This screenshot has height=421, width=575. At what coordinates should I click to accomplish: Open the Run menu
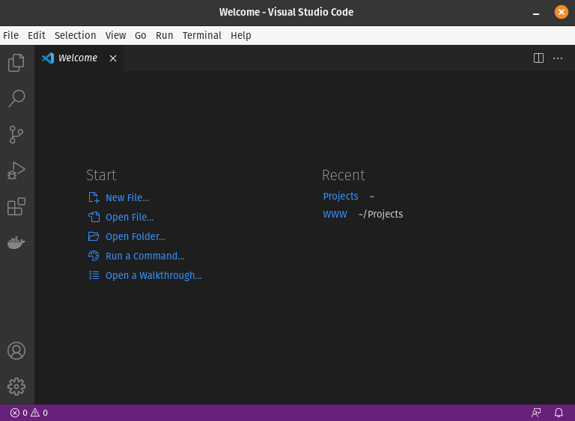(164, 36)
